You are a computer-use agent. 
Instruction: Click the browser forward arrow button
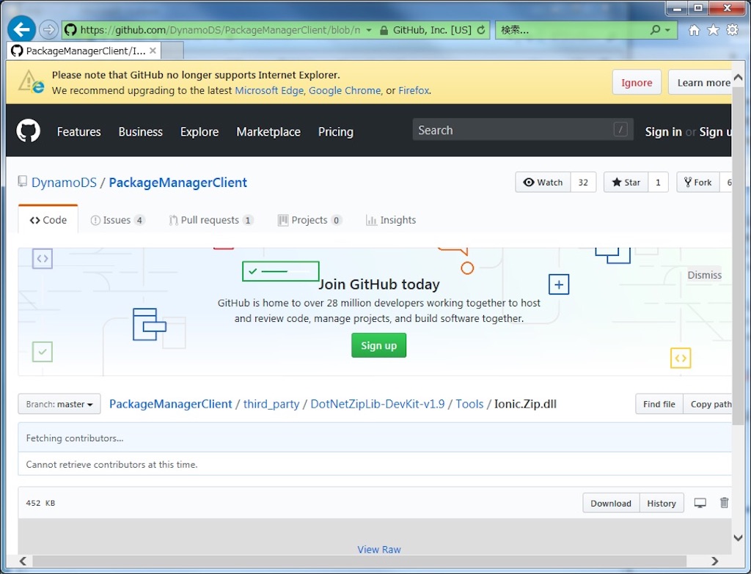(48, 29)
